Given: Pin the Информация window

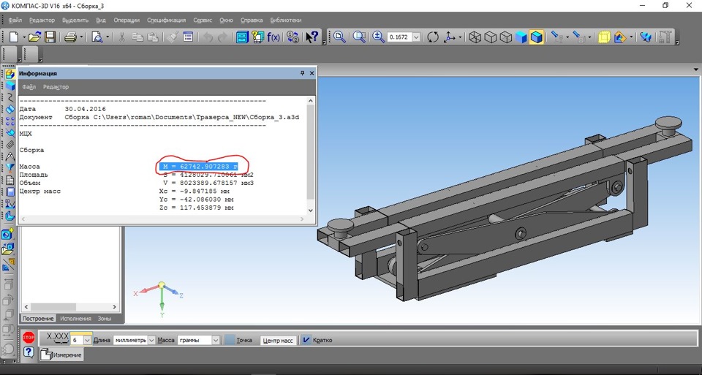Looking at the screenshot, I should pyautogui.click(x=302, y=73).
